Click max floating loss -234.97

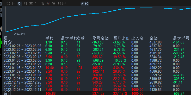tap(178, 50)
